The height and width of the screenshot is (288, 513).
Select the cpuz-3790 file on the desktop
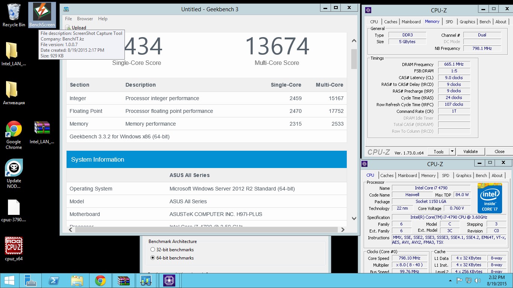pyautogui.click(x=14, y=211)
